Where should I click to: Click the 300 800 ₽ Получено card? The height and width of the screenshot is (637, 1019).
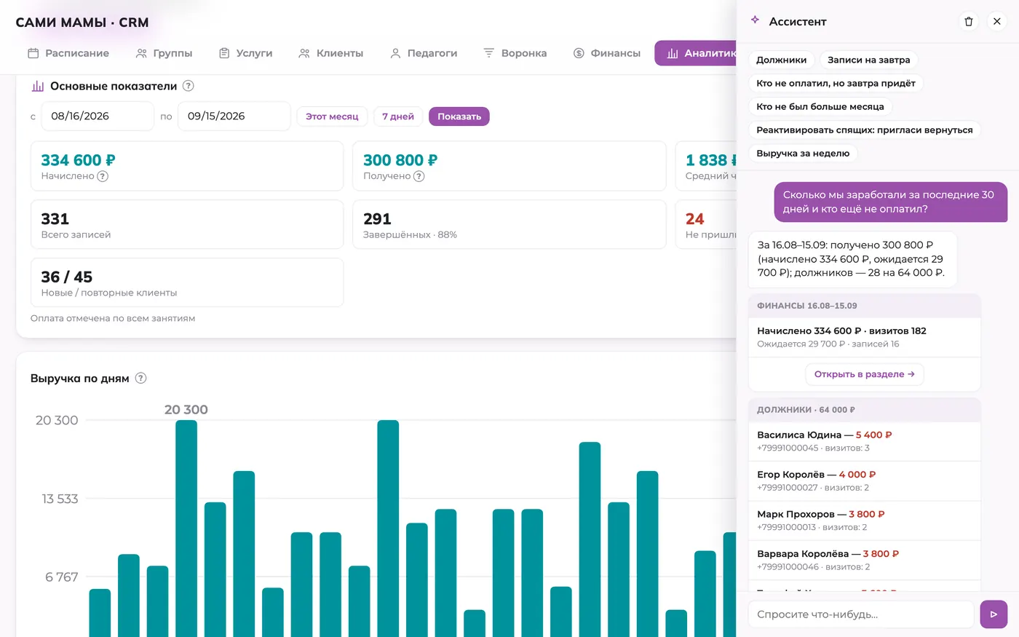coord(509,166)
